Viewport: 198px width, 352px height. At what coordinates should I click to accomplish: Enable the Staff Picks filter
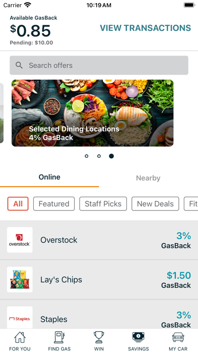[x=103, y=204]
